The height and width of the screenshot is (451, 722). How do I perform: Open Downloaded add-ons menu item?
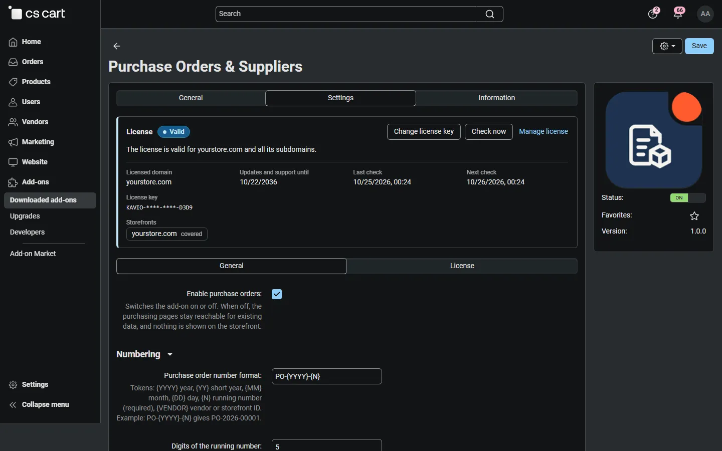tap(50, 200)
